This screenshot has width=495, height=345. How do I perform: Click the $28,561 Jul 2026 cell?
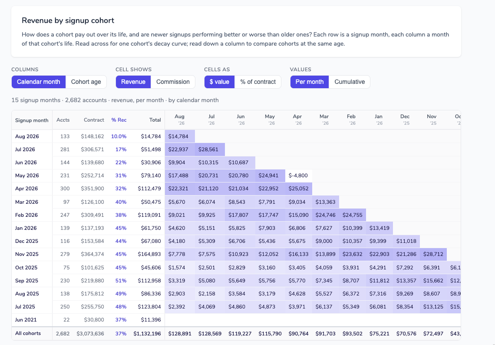pos(210,149)
